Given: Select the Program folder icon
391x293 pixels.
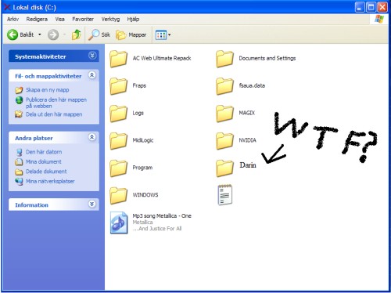Looking at the screenshot, I should pyautogui.click(x=118, y=168).
